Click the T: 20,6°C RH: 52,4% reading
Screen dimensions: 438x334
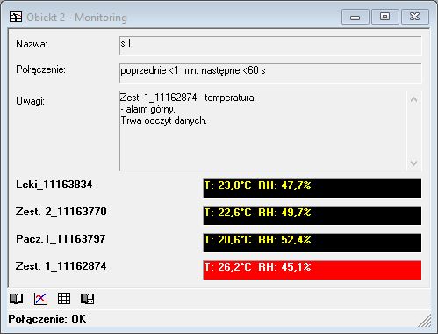(312, 243)
